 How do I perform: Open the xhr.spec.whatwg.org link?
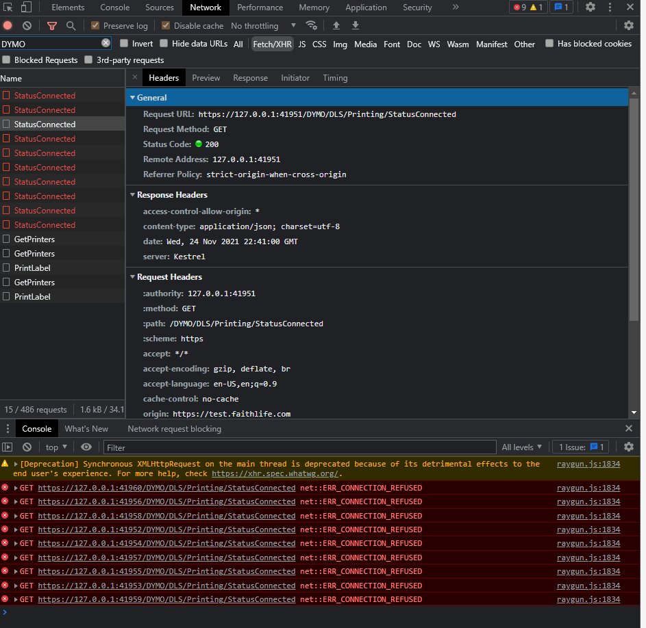pos(275,473)
